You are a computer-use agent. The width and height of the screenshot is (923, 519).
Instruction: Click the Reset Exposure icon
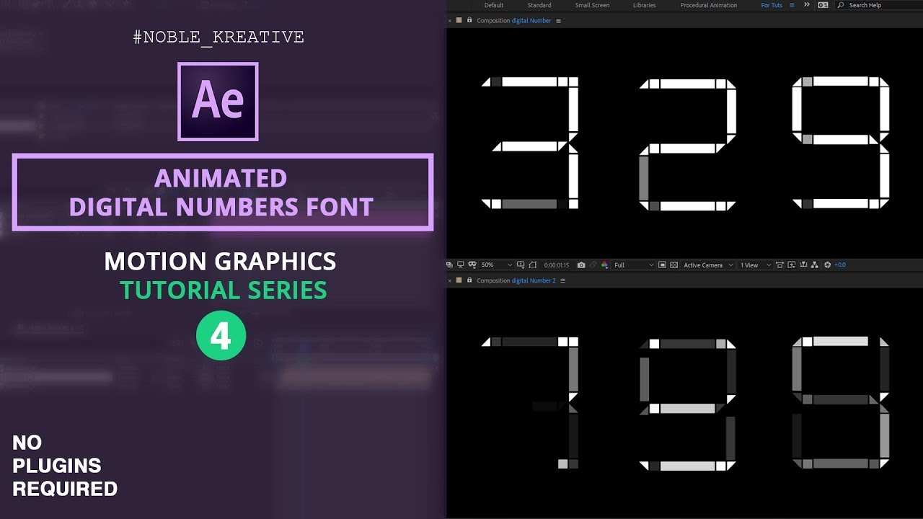pyautogui.click(x=827, y=265)
